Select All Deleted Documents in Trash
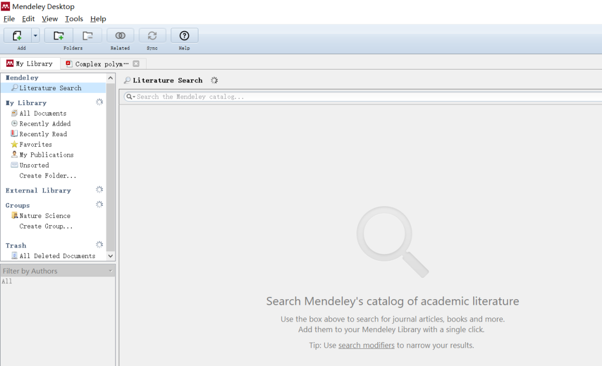Screen dimensions: 602x366 pyautogui.click(x=57, y=256)
